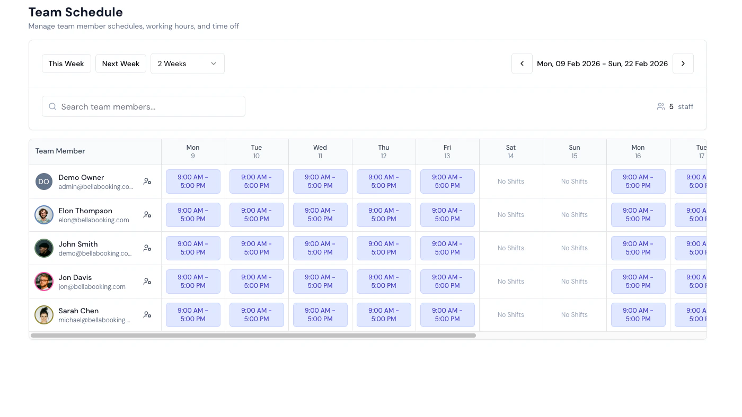
Task: Click the left arrow to view previous weeks
Action: 522,64
